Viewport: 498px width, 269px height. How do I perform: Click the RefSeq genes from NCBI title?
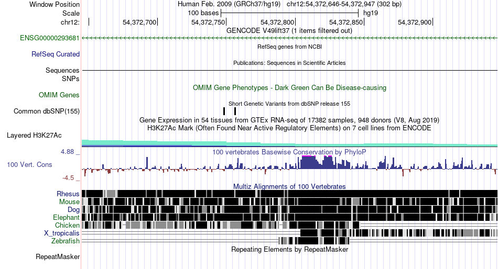[290, 47]
